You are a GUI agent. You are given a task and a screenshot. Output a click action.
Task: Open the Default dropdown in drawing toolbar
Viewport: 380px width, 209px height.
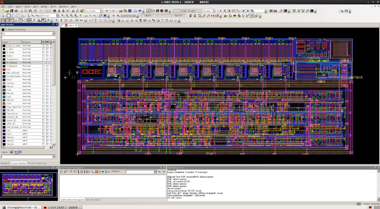58,16
